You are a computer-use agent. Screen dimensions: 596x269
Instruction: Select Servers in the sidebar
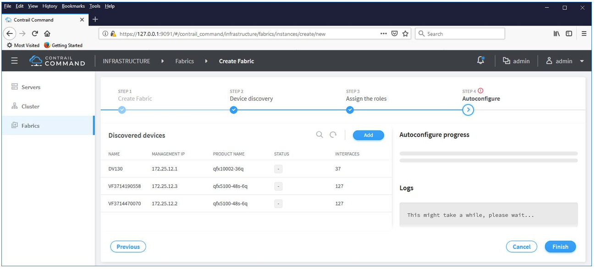31,87
